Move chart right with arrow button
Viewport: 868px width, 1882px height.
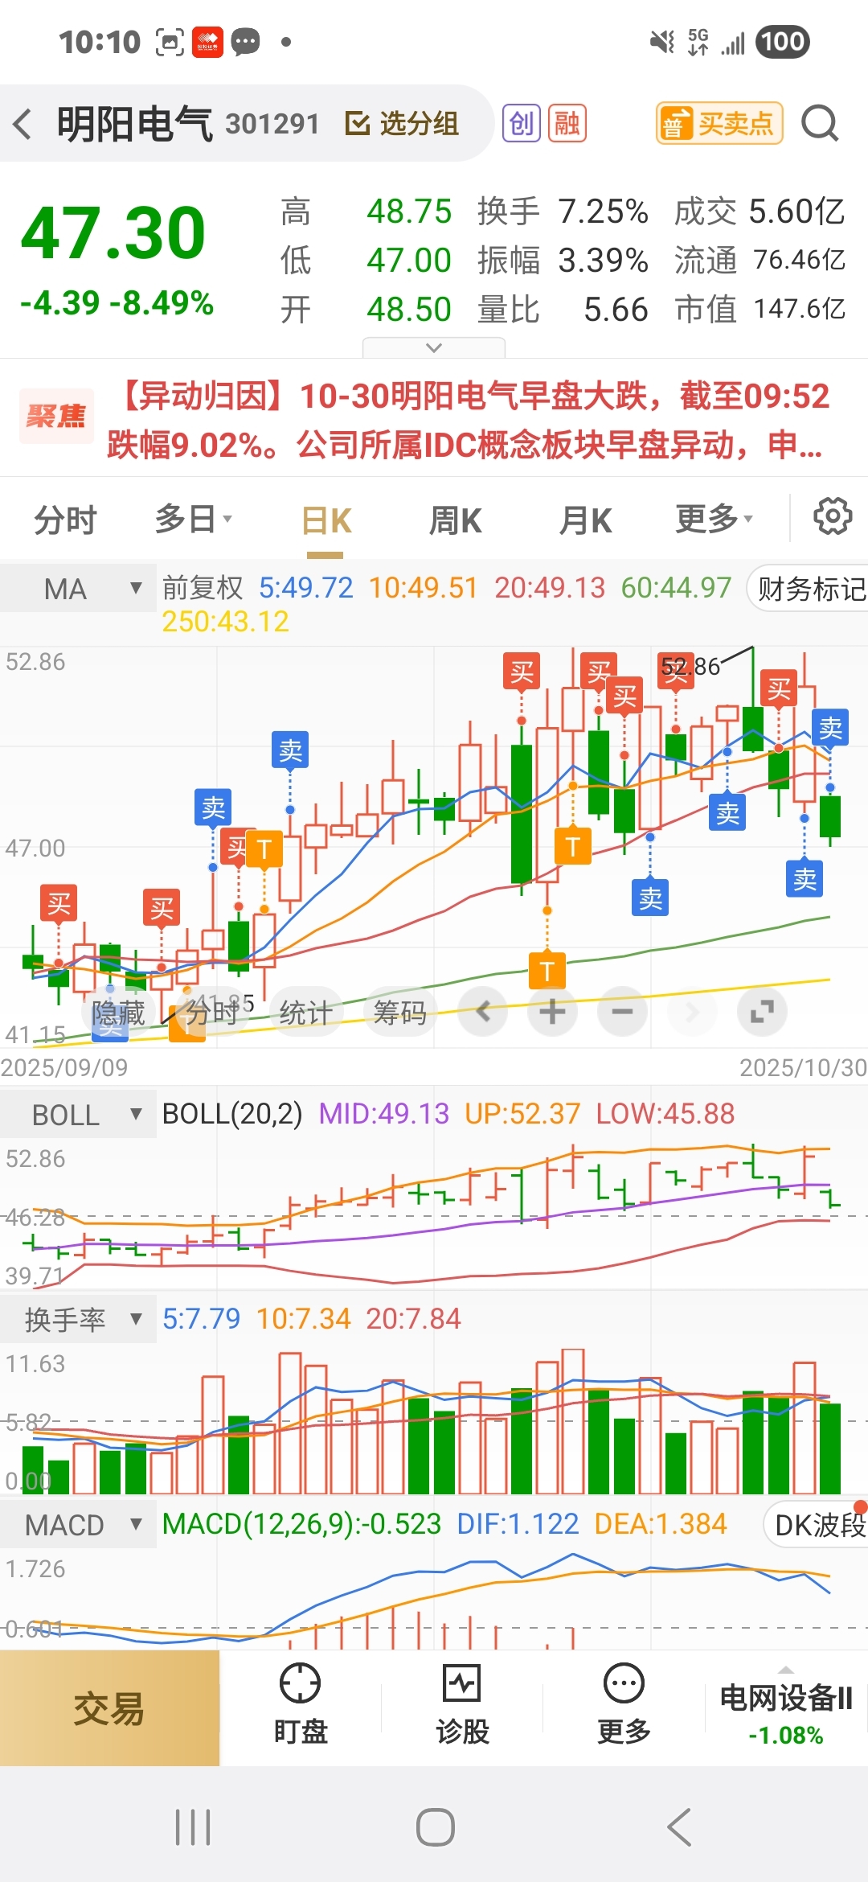[x=692, y=1012]
